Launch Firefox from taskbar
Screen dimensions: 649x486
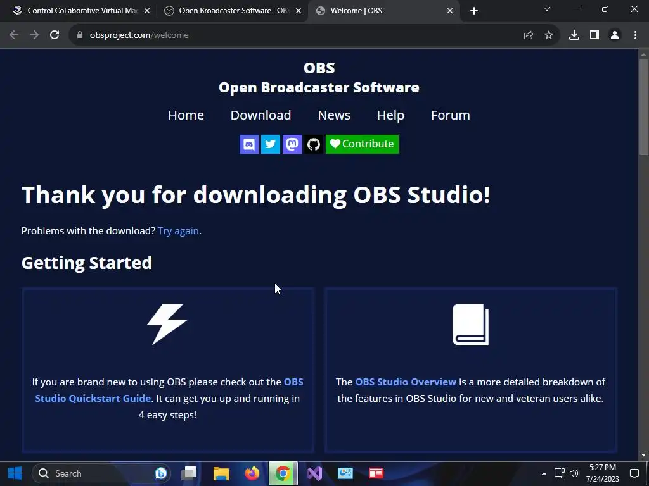coord(252,473)
